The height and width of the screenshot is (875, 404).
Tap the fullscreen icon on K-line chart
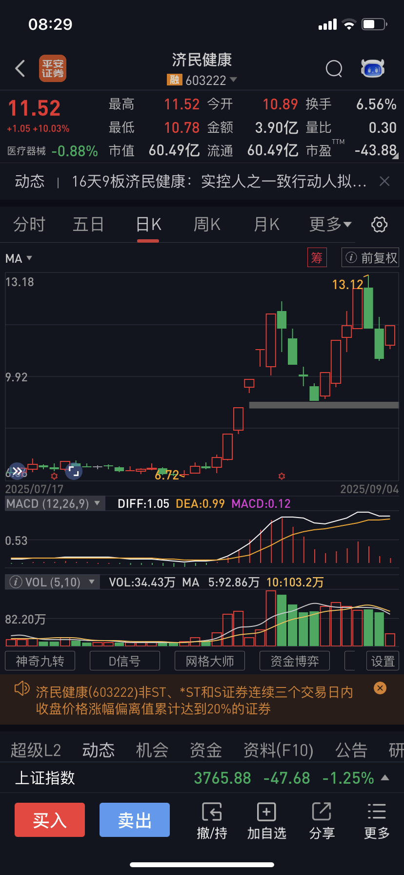[73, 471]
